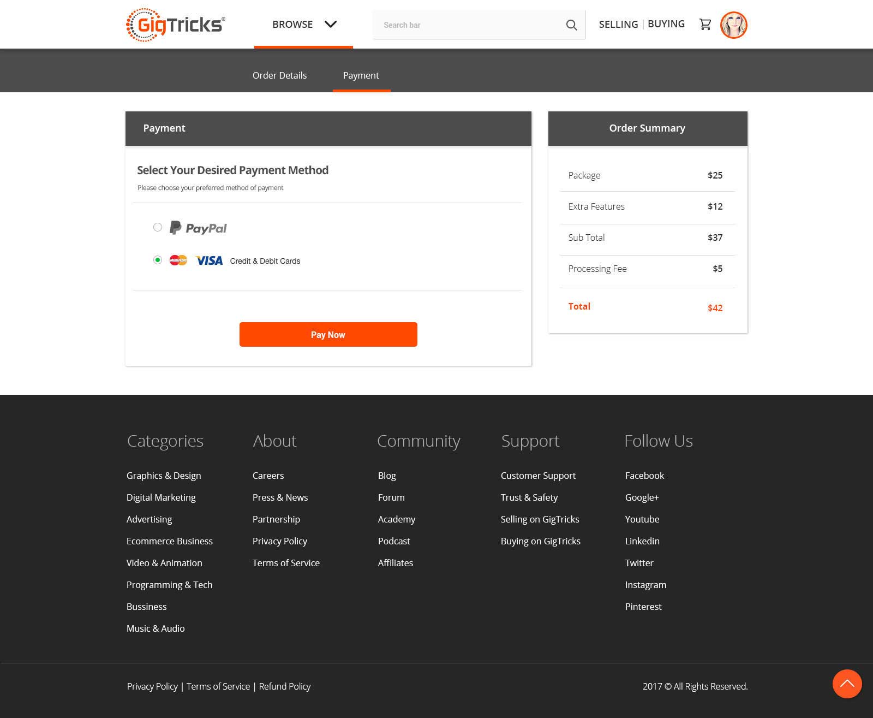The height and width of the screenshot is (718, 873).
Task: Click the PayPal logo
Action: coord(198,228)
